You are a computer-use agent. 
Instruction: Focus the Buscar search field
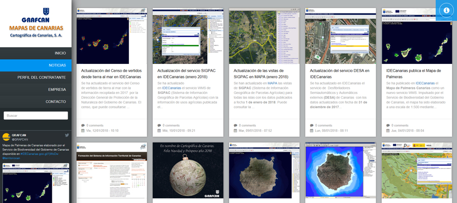pyautogui.click(x=36, y=116)
